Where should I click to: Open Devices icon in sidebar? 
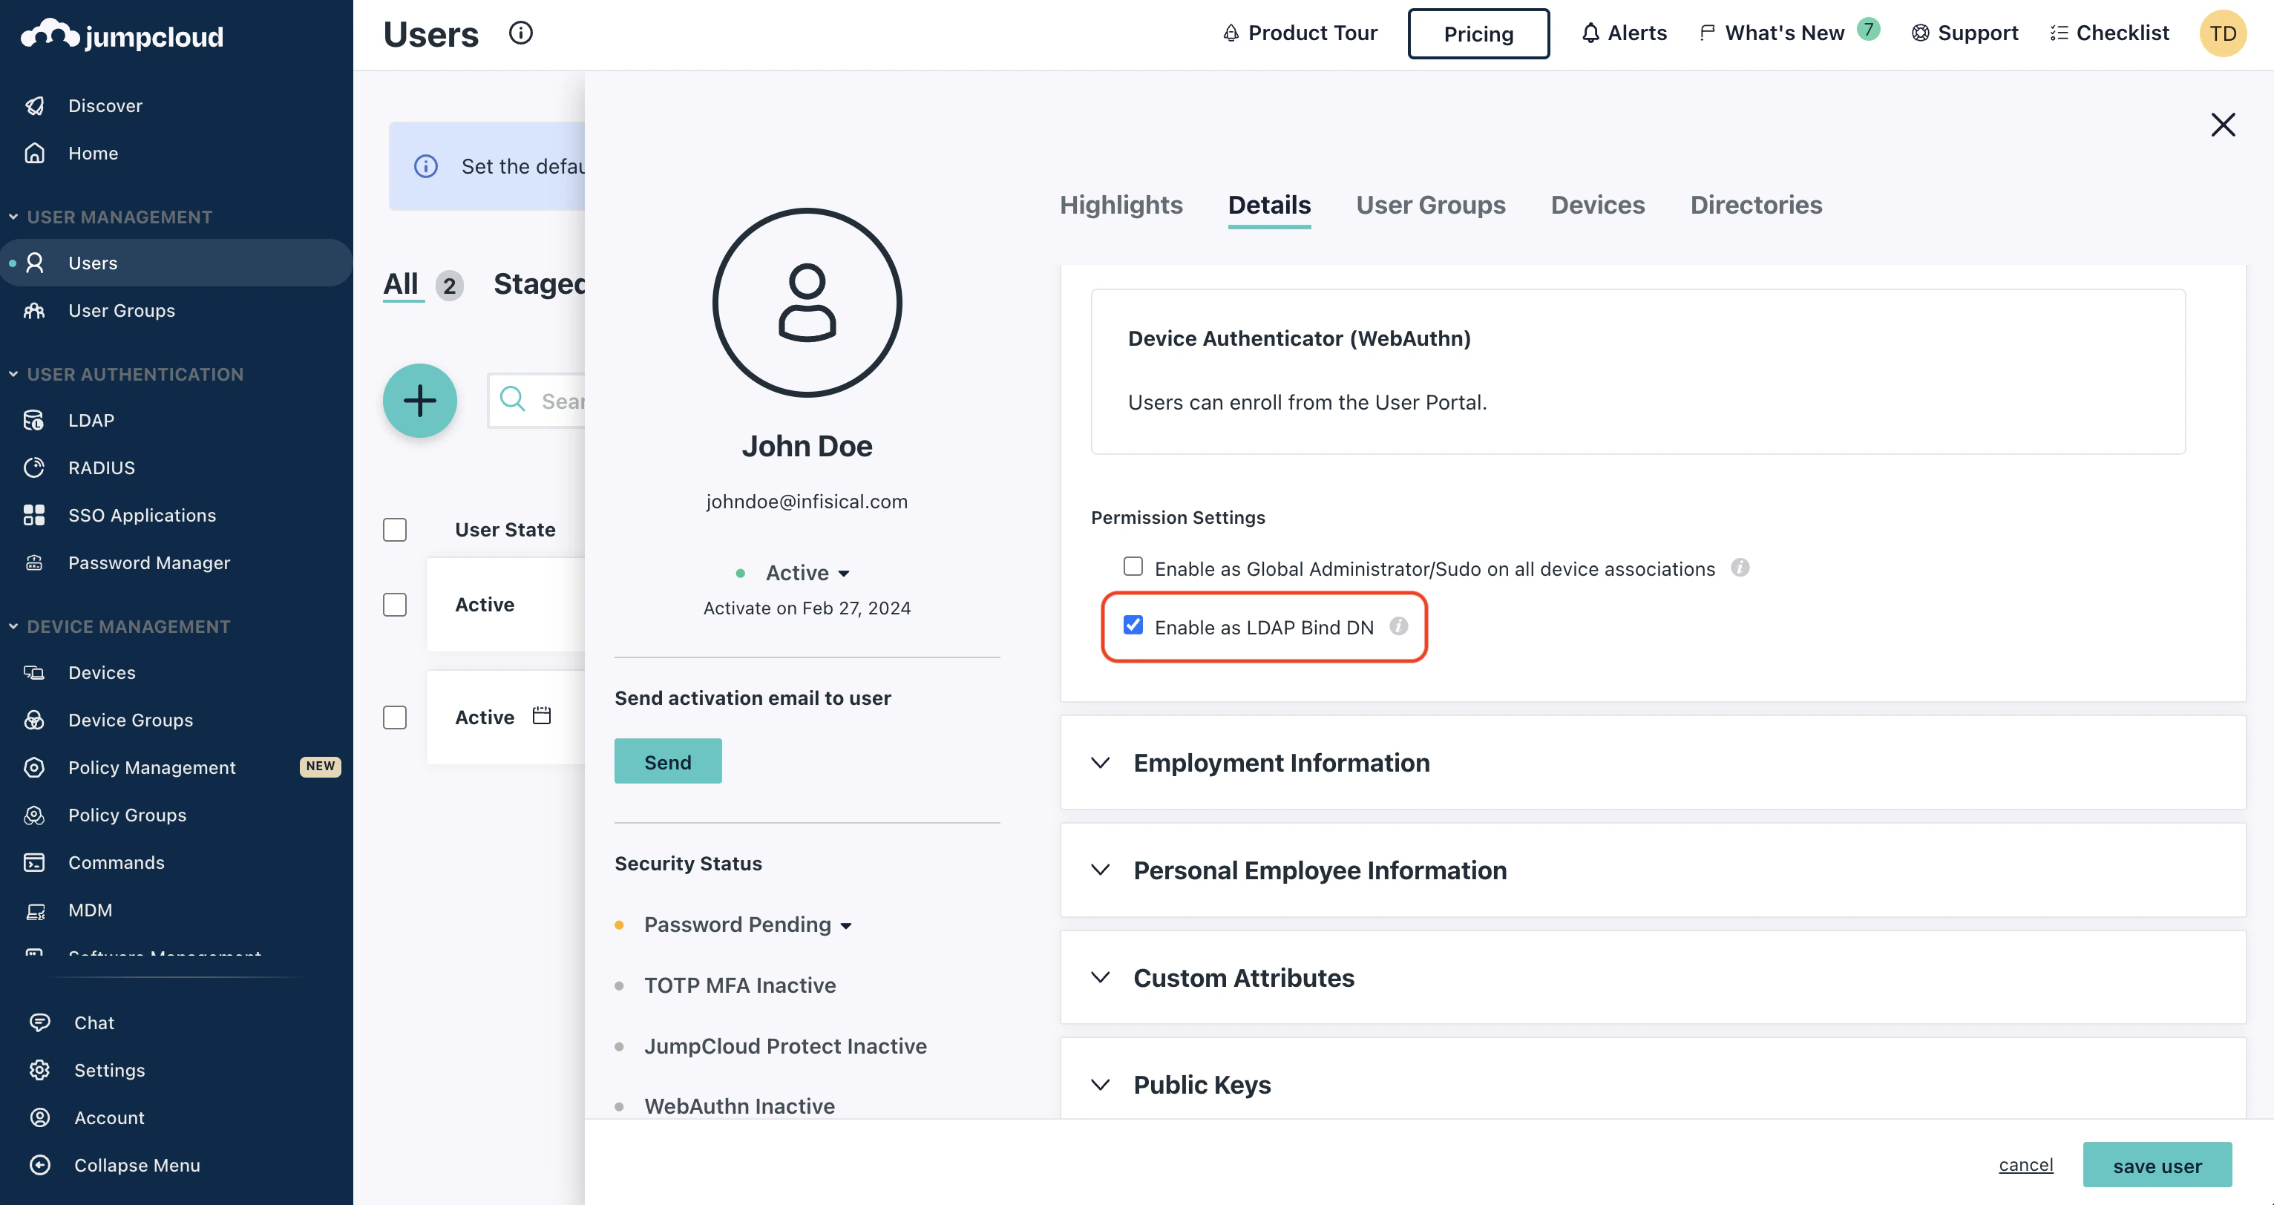pyautogui.click(x=34, y=673)
